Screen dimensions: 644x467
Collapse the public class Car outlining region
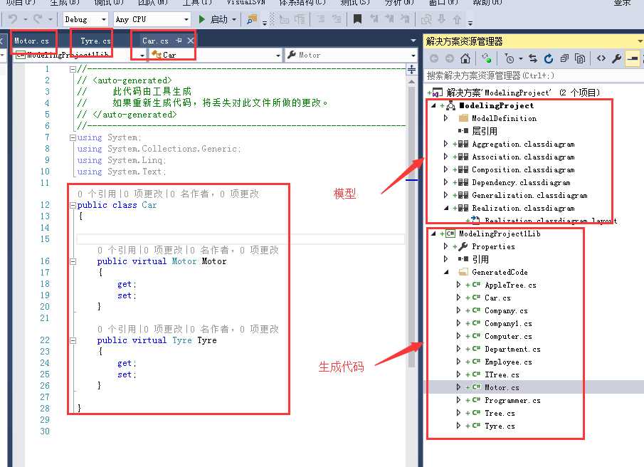73,205
